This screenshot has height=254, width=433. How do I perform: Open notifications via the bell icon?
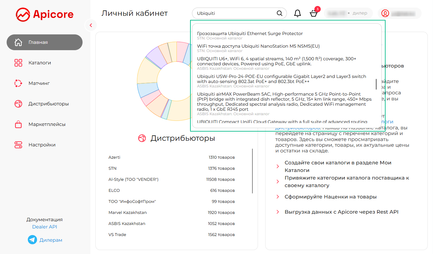click(297, 13)
